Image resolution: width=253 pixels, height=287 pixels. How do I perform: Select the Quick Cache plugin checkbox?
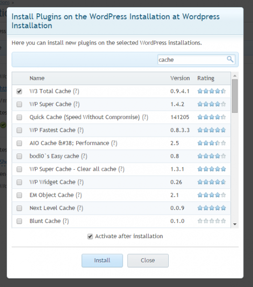coord(19,117)
